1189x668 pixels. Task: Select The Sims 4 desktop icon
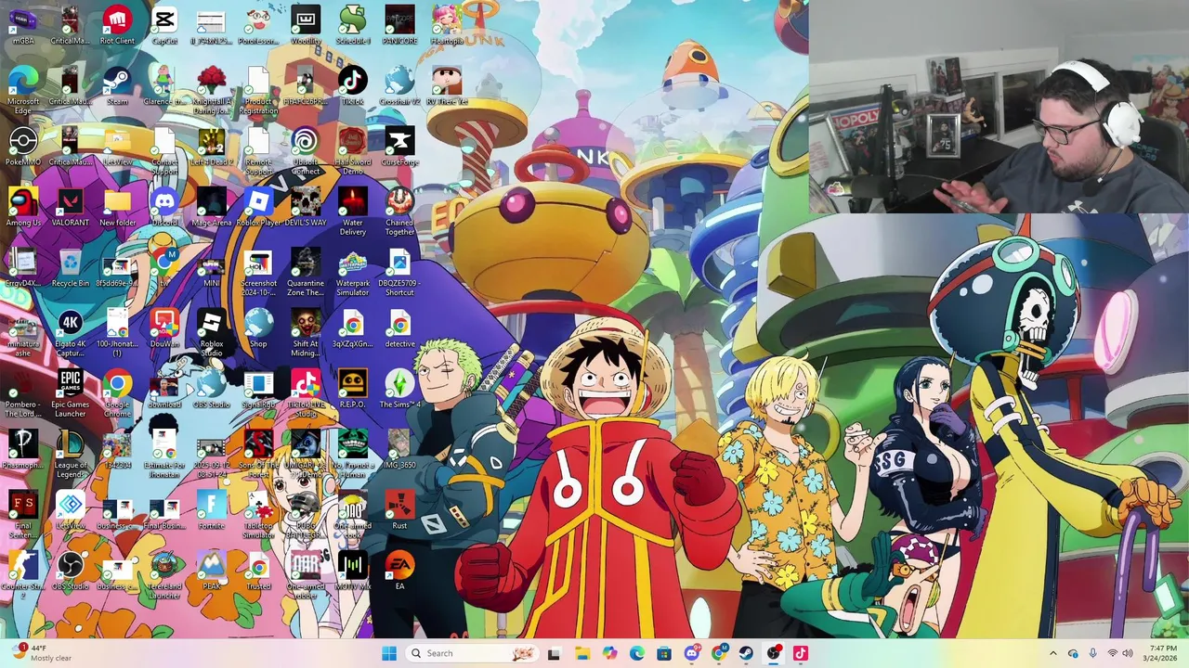click(399, 389)
